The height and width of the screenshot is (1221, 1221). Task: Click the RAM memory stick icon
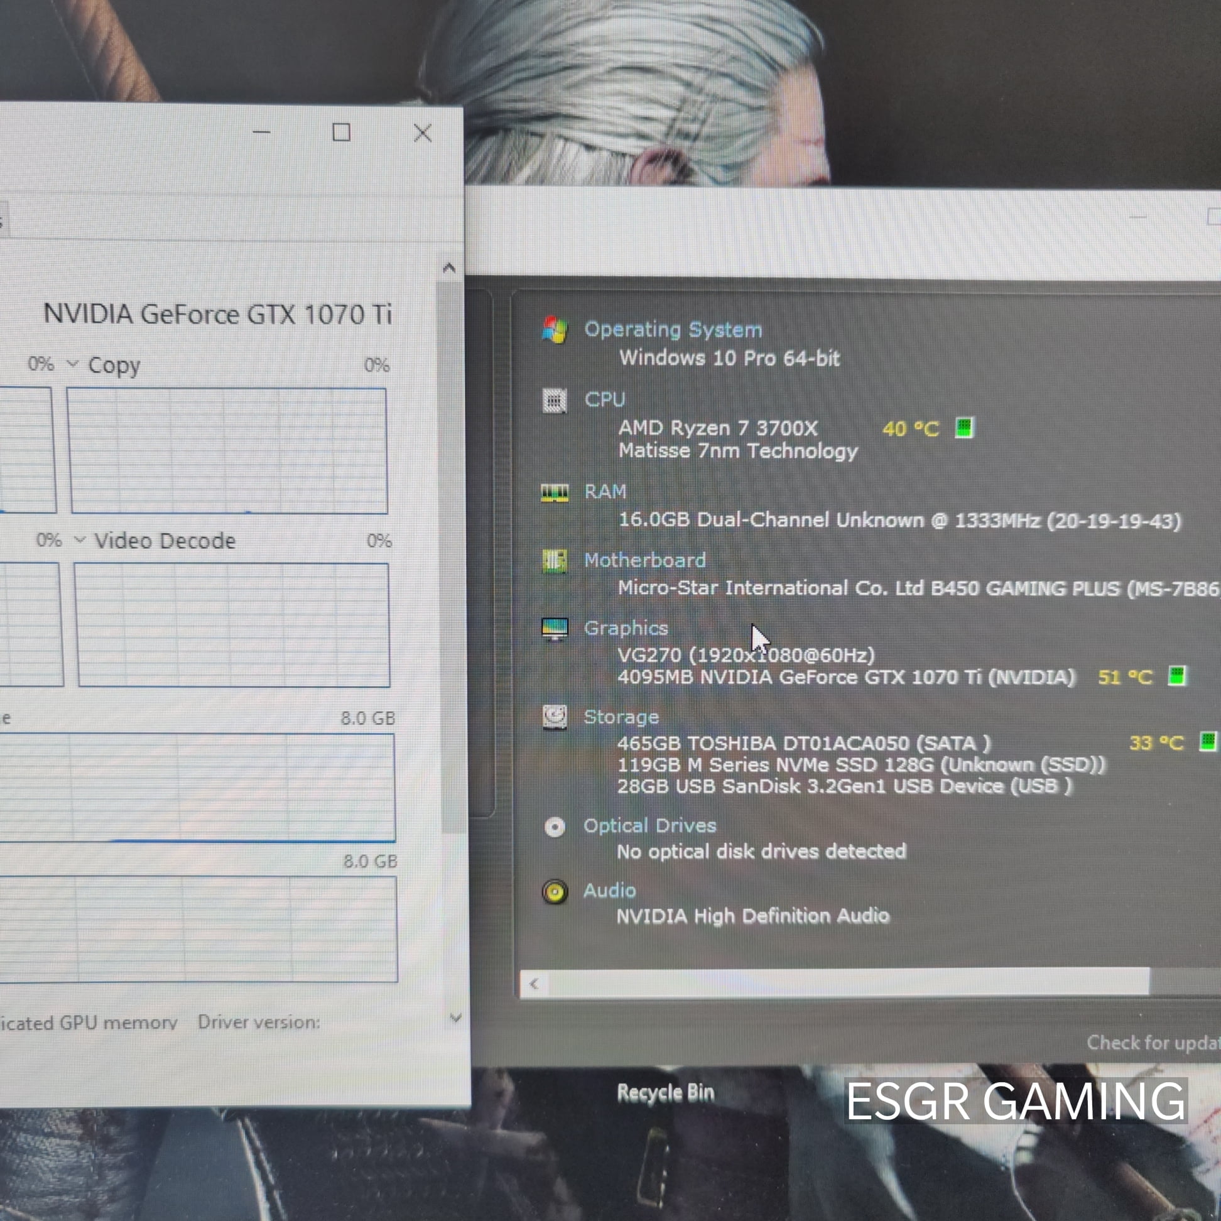tap(554, 492)
